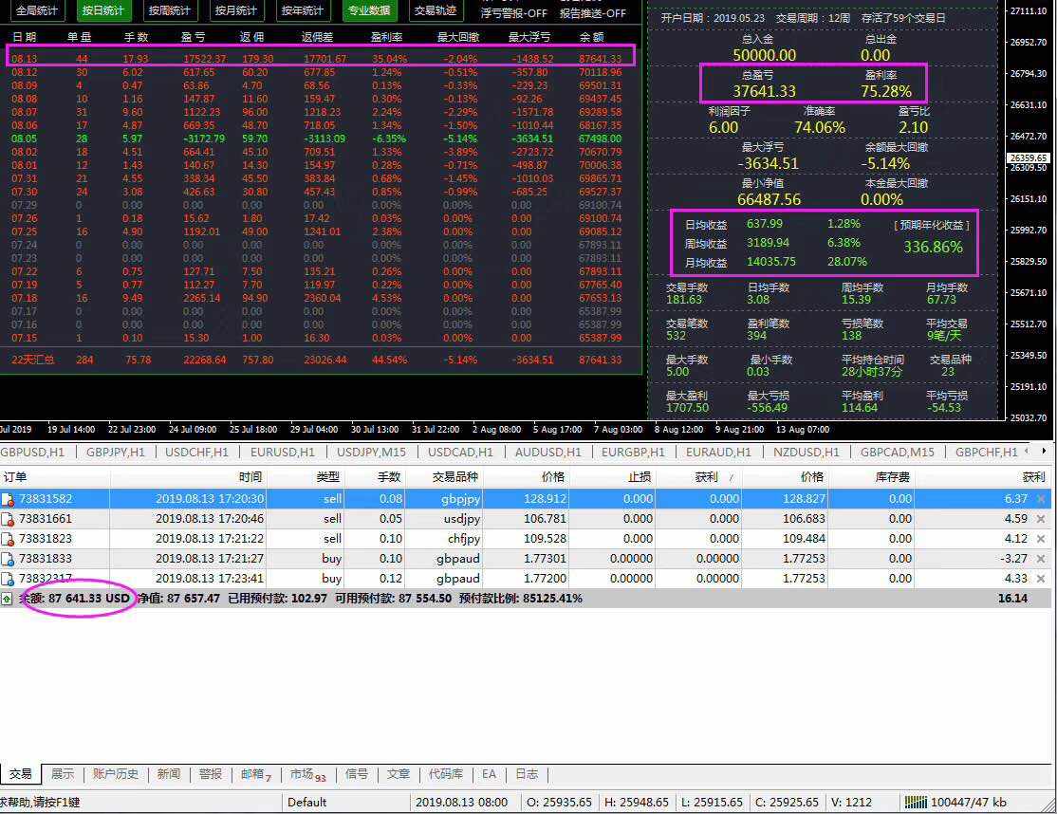1057x814 pixels.
Task: Click the chart tabs scroll arrows
Action: tap(1035, 451)
